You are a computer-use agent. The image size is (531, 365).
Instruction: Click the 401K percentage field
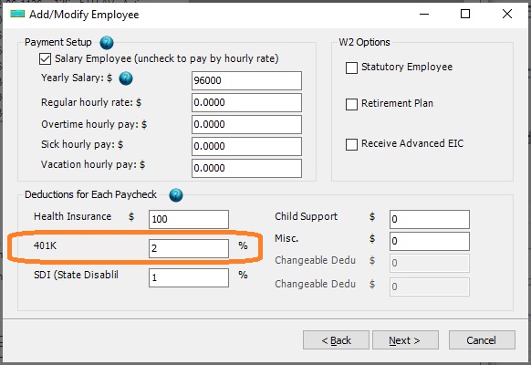coord(189,248)
